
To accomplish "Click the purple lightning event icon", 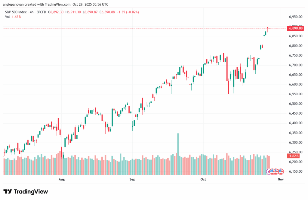I will point(269,171).
